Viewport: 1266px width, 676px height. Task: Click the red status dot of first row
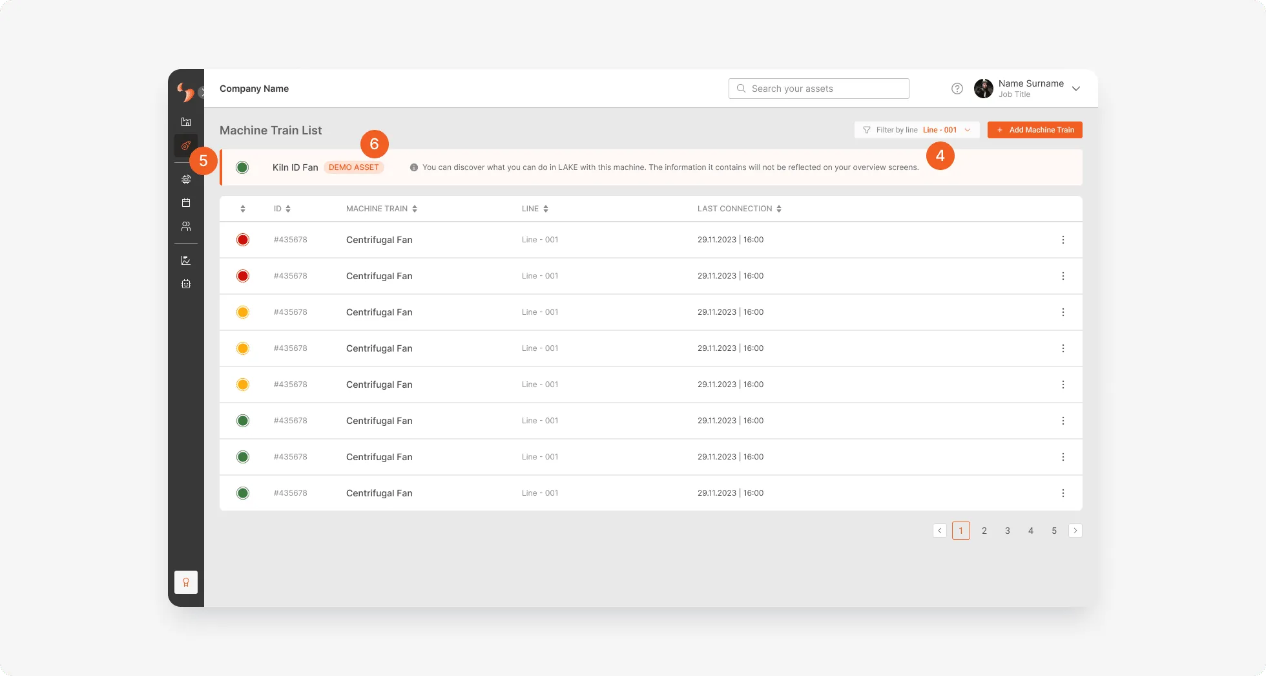coord(243,240)
